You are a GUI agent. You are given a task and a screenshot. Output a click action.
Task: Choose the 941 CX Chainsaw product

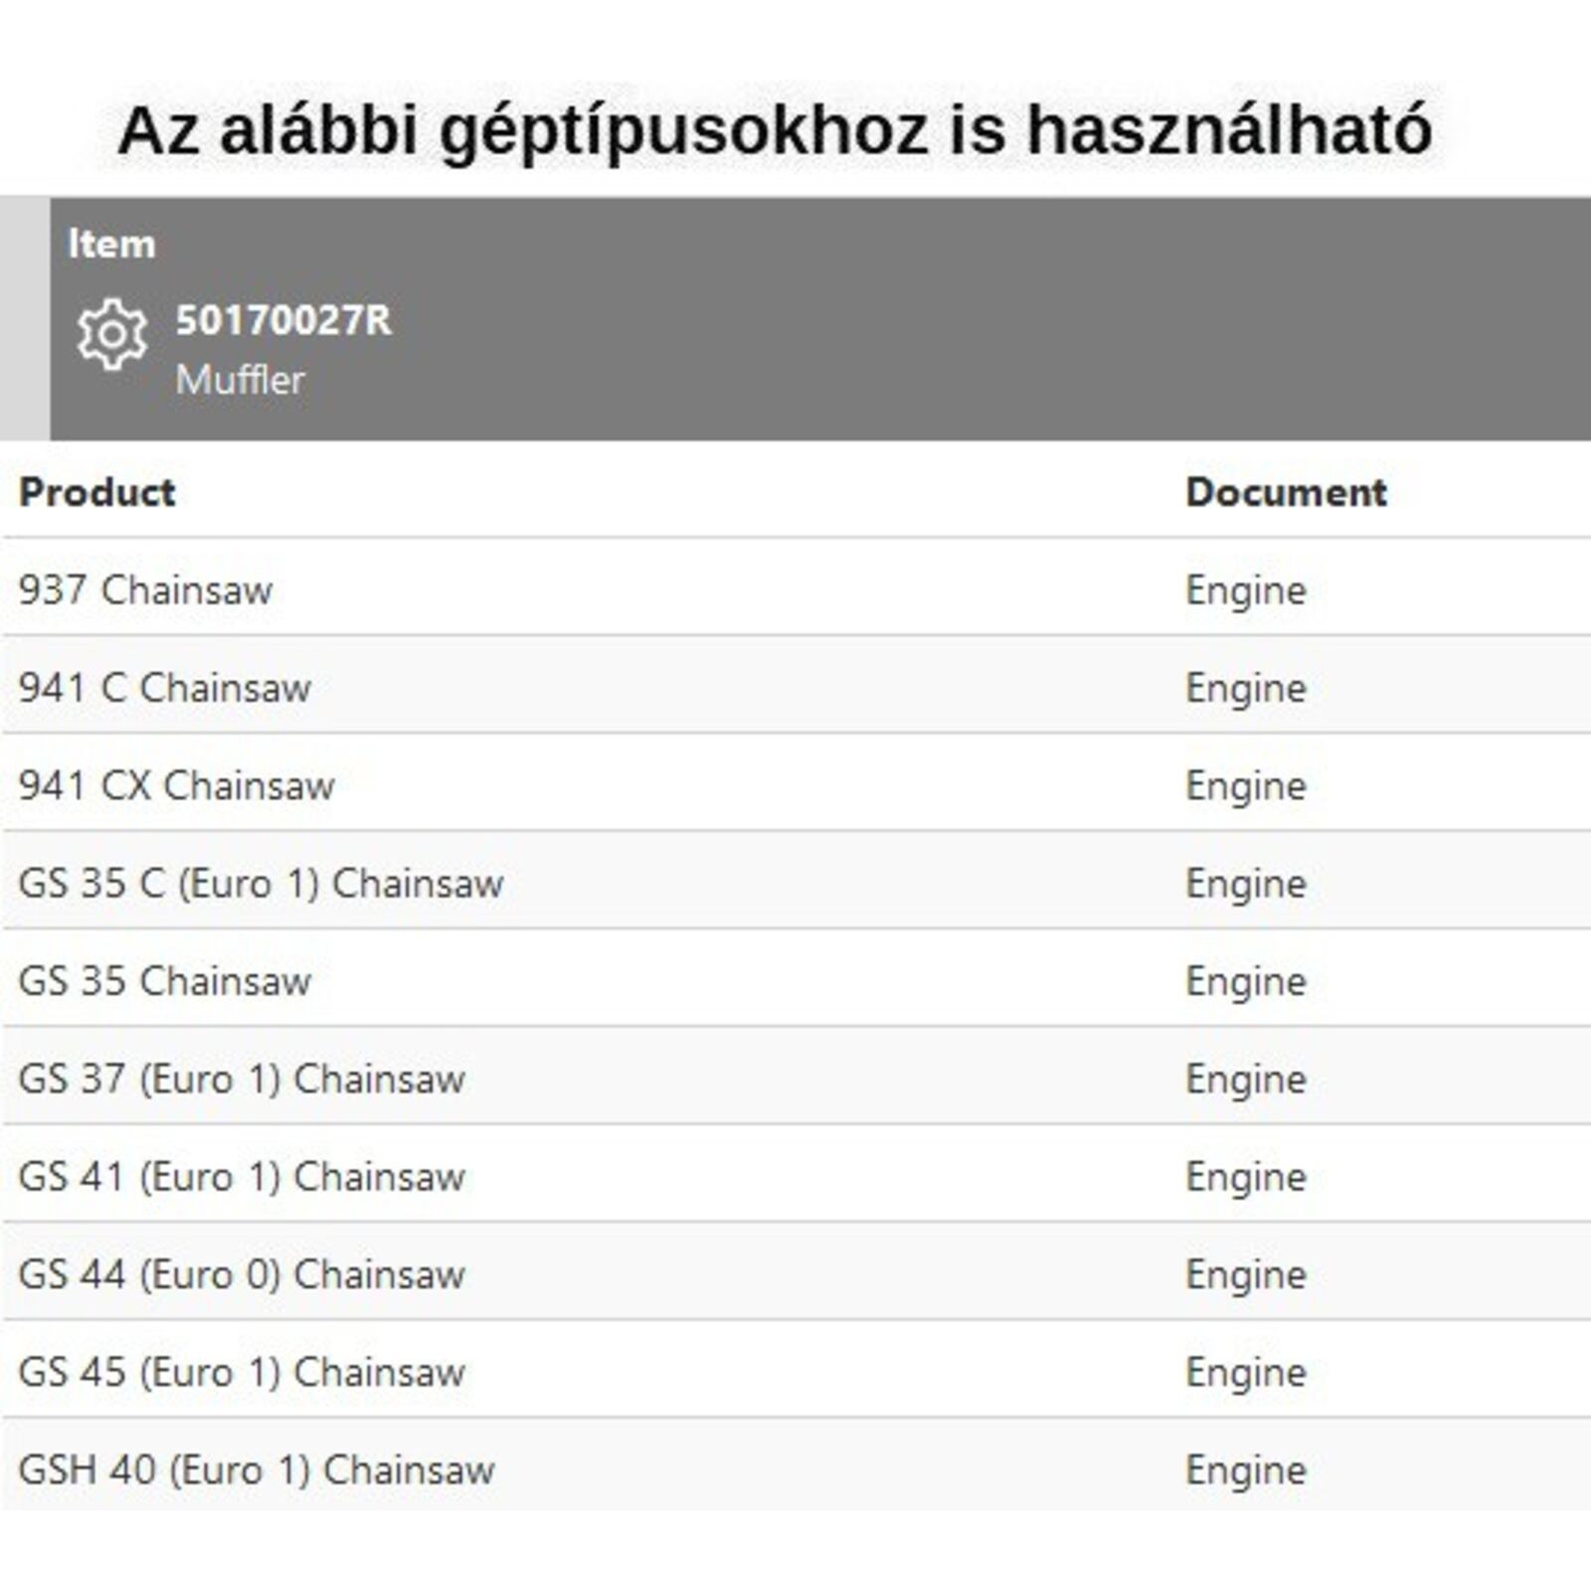click(177, 786)
